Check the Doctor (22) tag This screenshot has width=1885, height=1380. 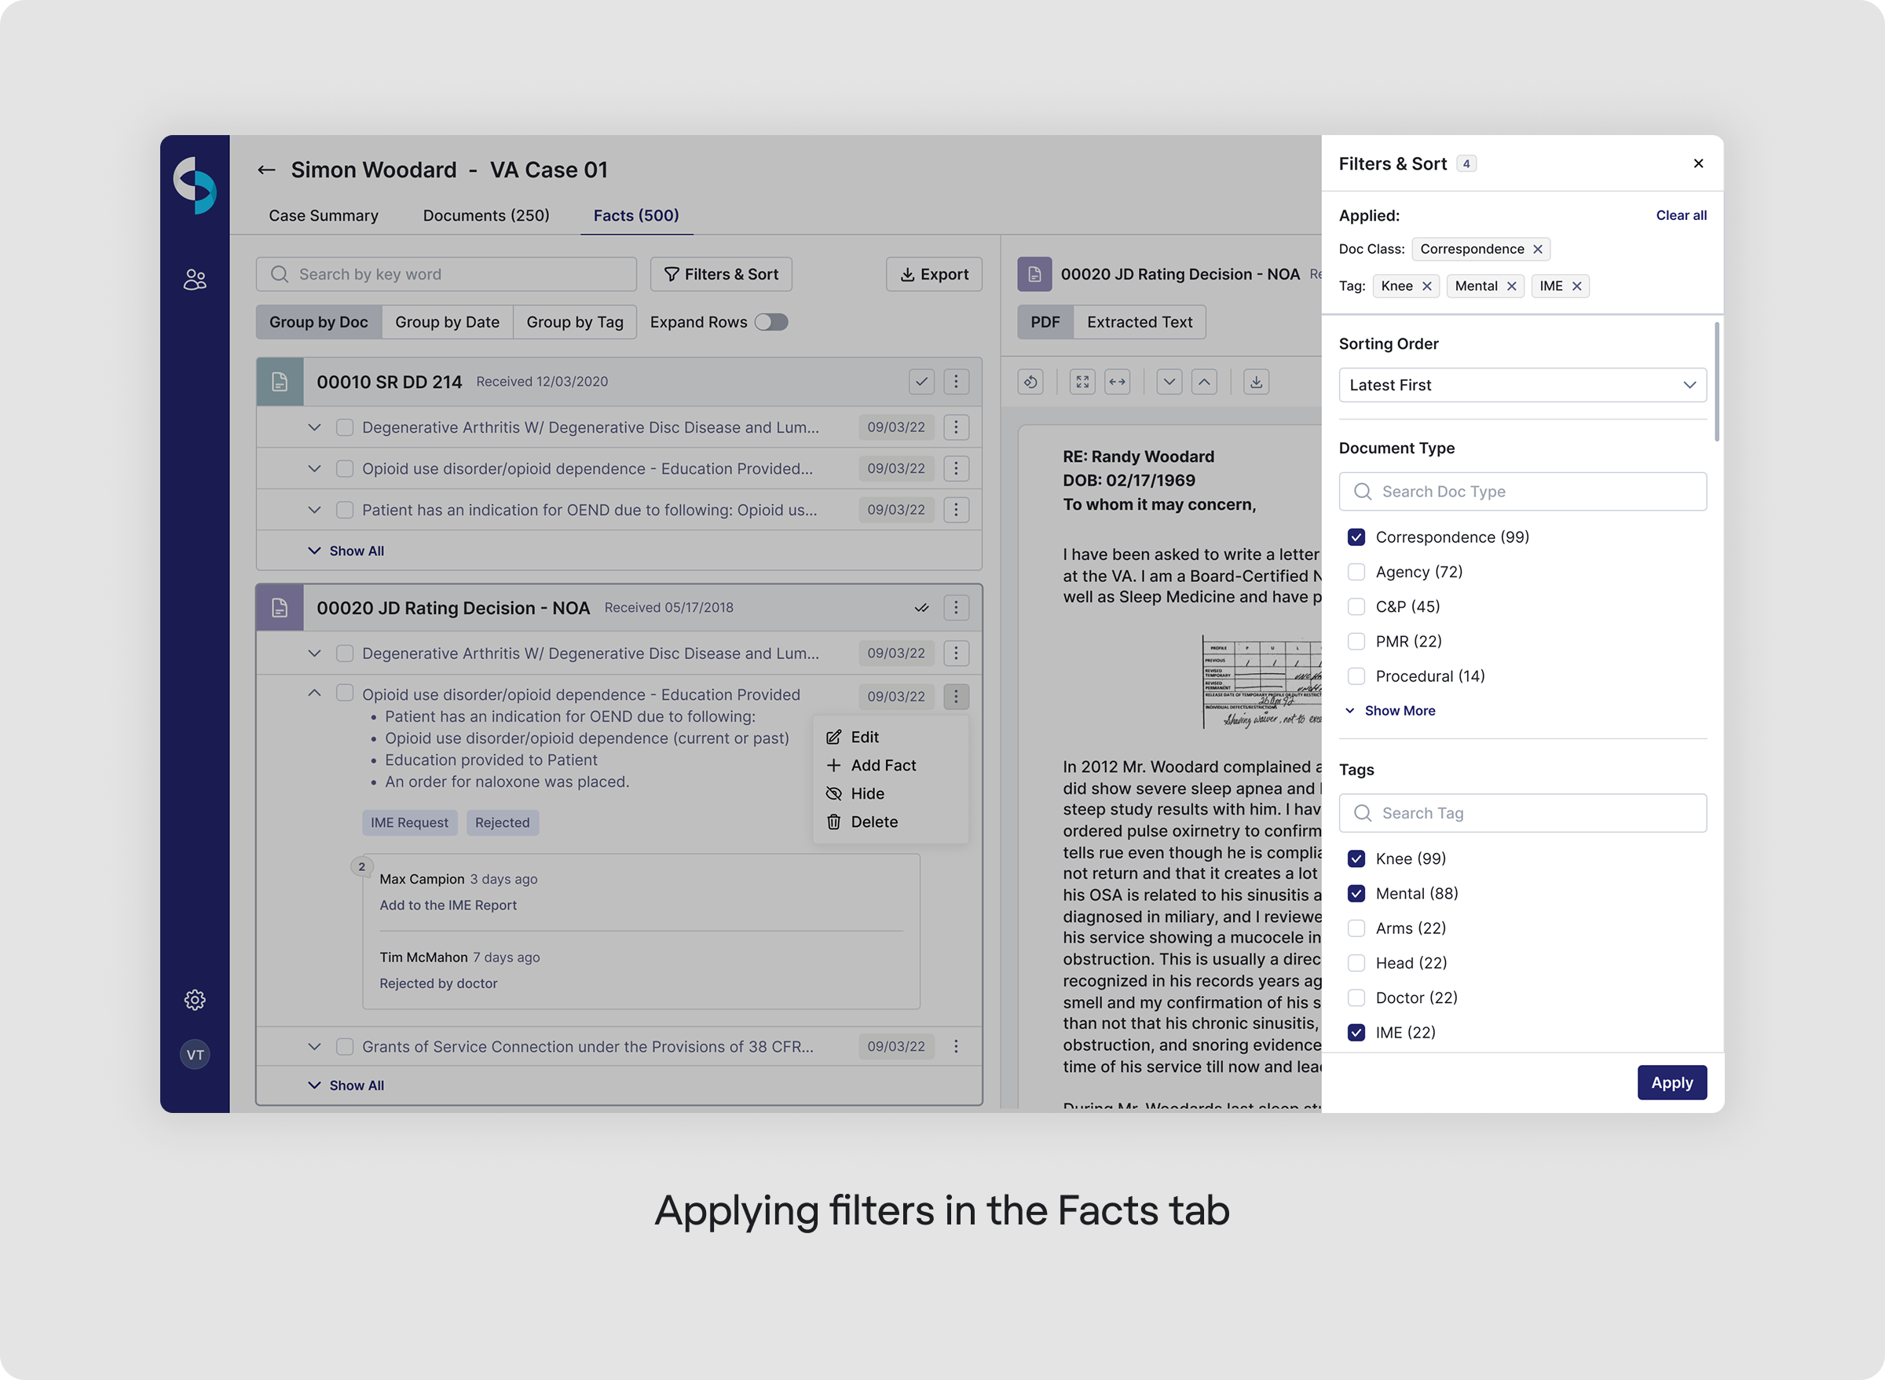1356,997
